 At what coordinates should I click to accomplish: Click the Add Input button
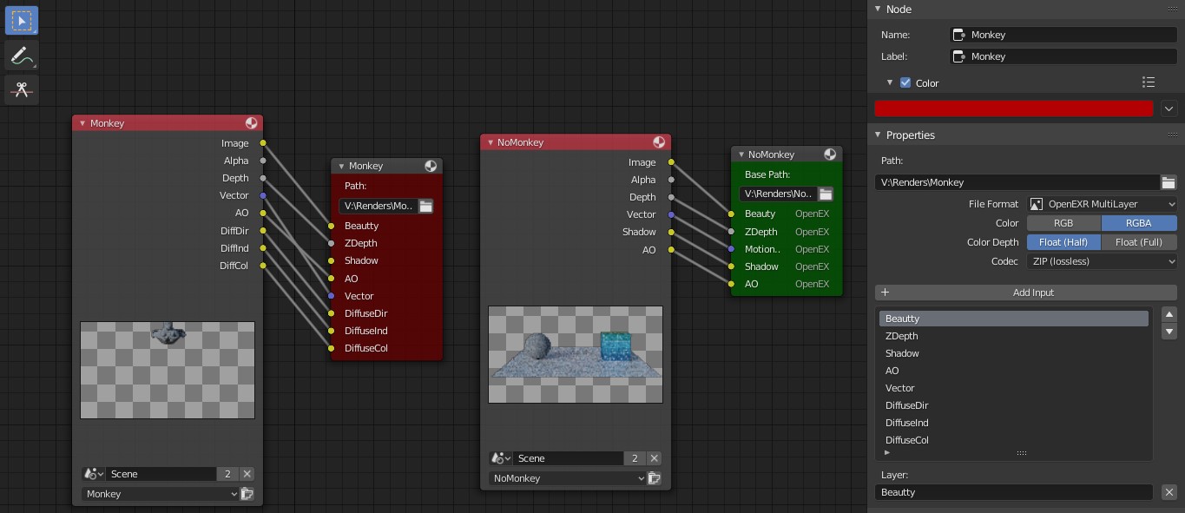[x=1033, y=292]
